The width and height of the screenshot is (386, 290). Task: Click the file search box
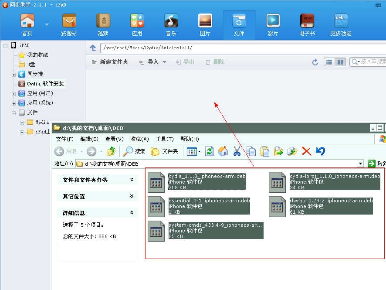point(368,62)
